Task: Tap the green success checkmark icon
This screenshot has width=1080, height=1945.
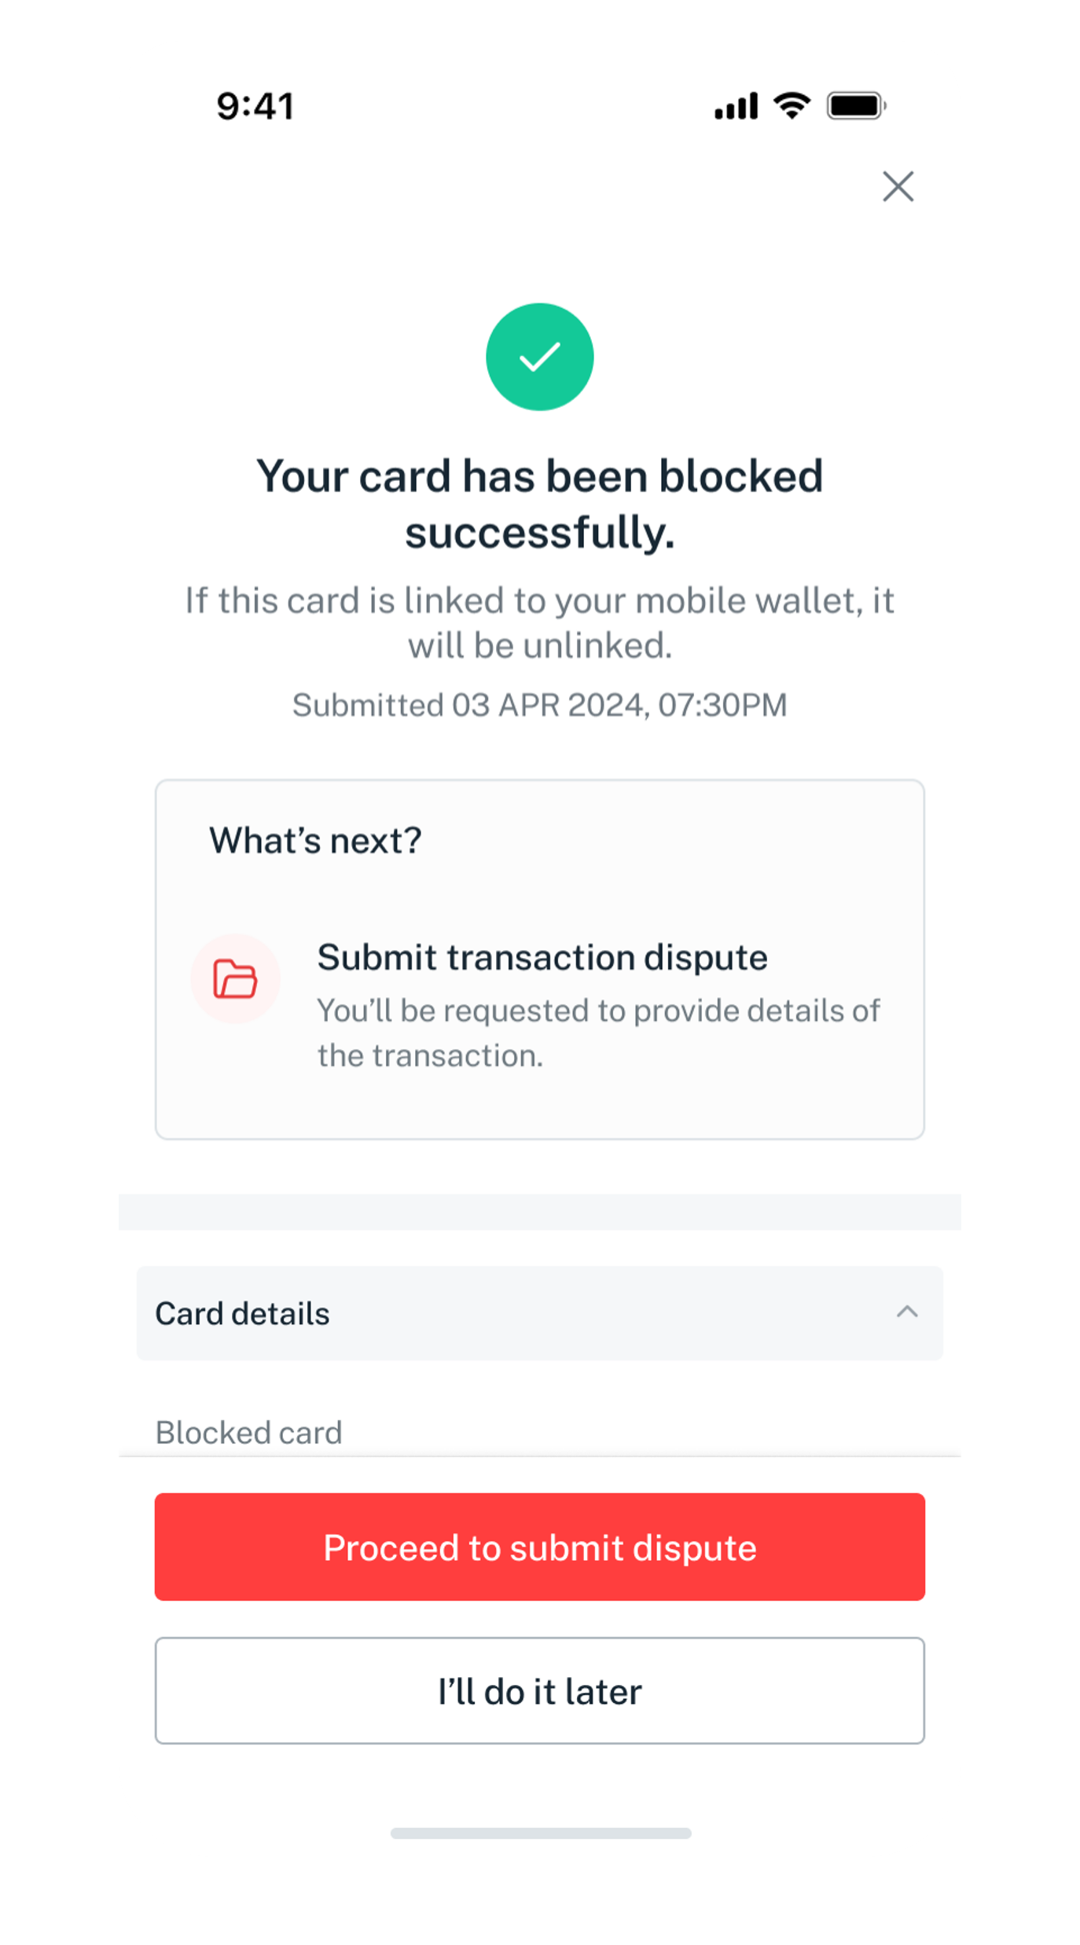Action: 539,357
